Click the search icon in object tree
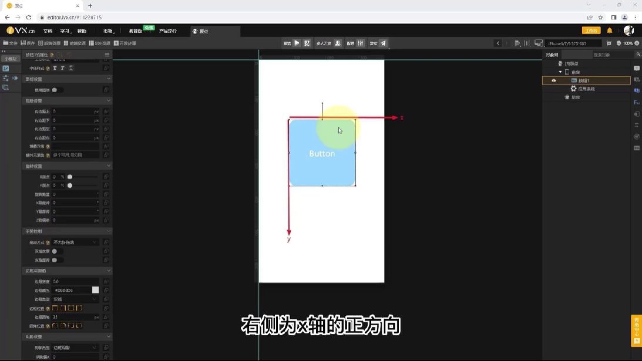This screenshot has width=642, height=361. pyautogui.click(x=638, y=55)
